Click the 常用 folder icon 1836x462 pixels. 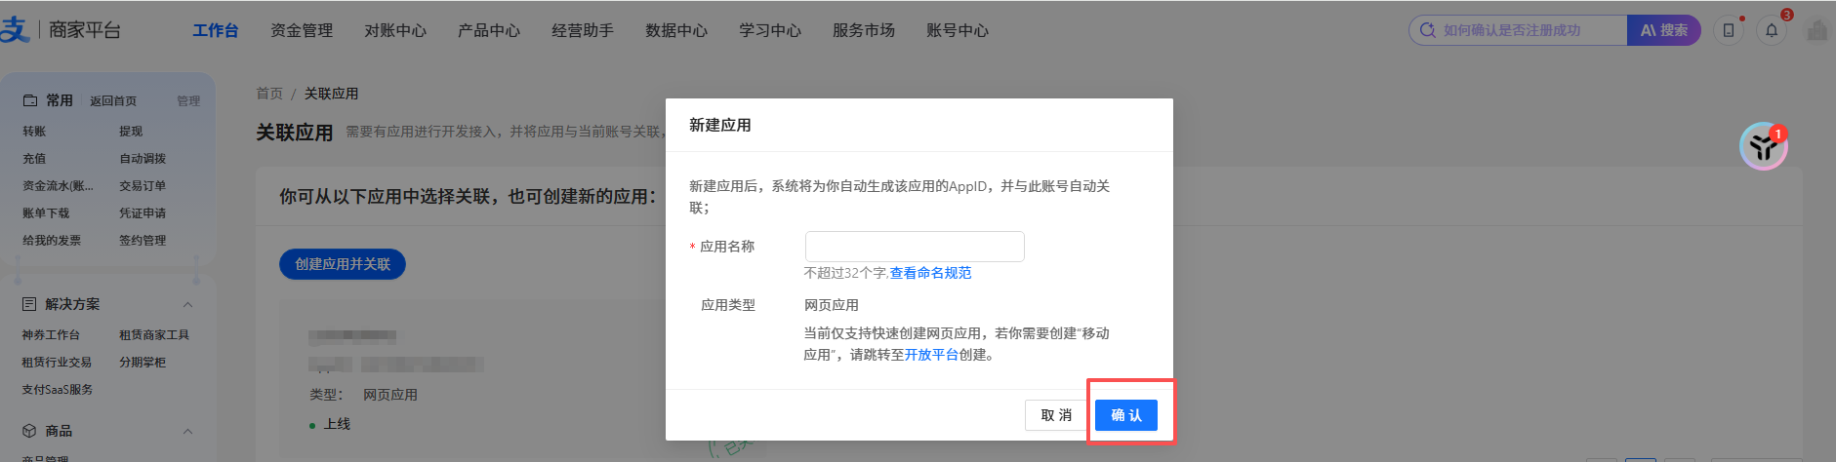click(x=30, y=100)
